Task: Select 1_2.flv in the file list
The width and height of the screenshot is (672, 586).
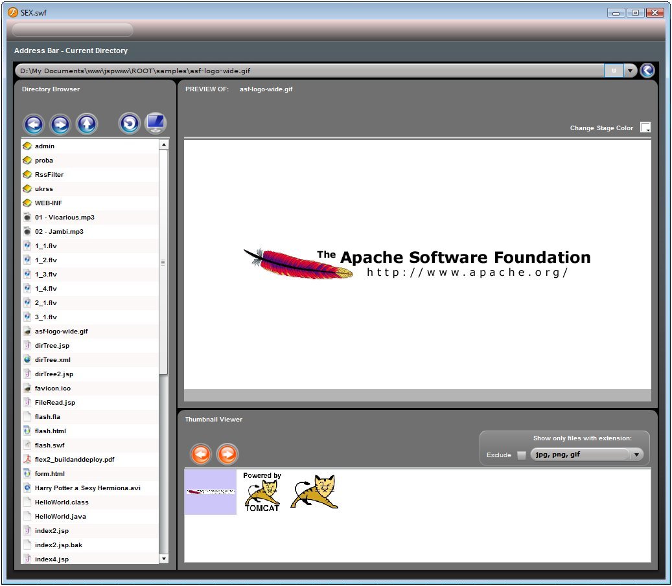Action: click(89, 260)
